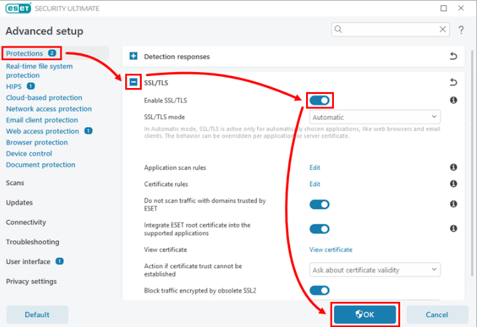Image resolution: width=477 pixels, height=327 pixels.
Task: Go to Scans section
Action: pos(15,183)
